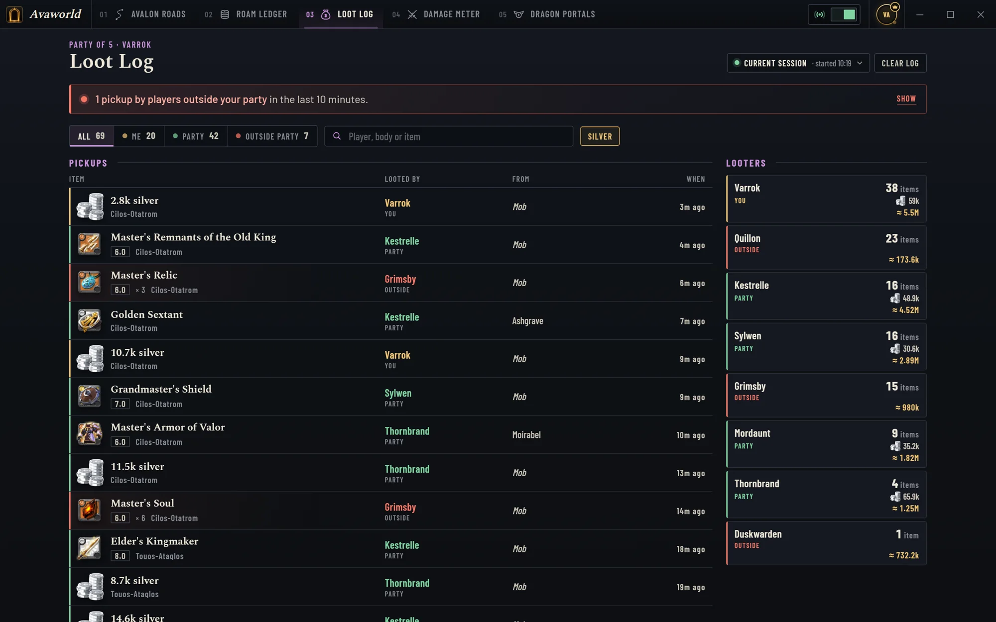
Task: Click the 8.7k silver coin icon
Action: (x=90, y=587)
